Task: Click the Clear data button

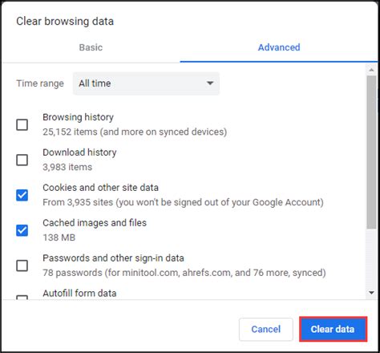Action: [x=333, y=329]
